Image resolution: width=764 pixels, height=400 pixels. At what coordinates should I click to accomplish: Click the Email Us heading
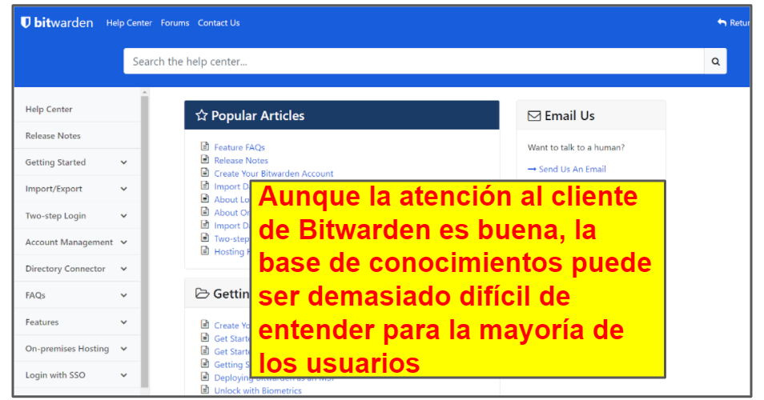[x=569, y=116]
